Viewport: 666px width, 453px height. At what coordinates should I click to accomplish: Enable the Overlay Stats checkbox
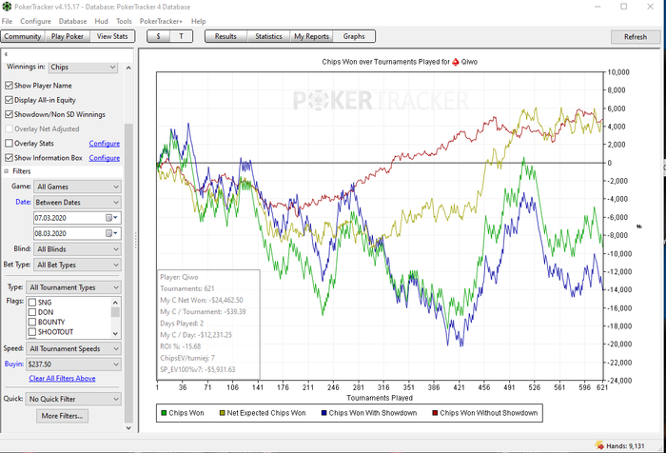click(x=9, y=143)
